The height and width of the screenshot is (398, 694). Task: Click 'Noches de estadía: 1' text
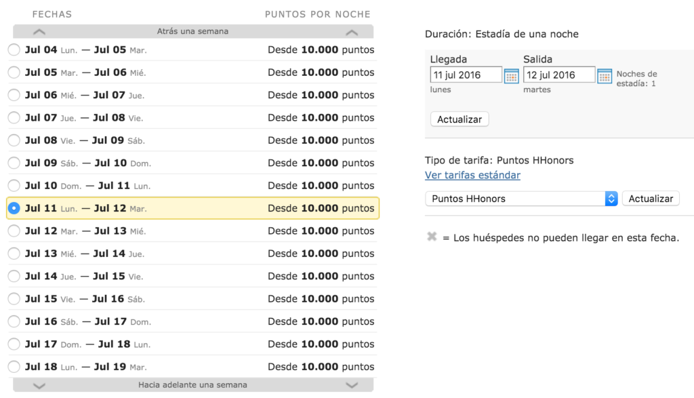(x=636, y=79)
